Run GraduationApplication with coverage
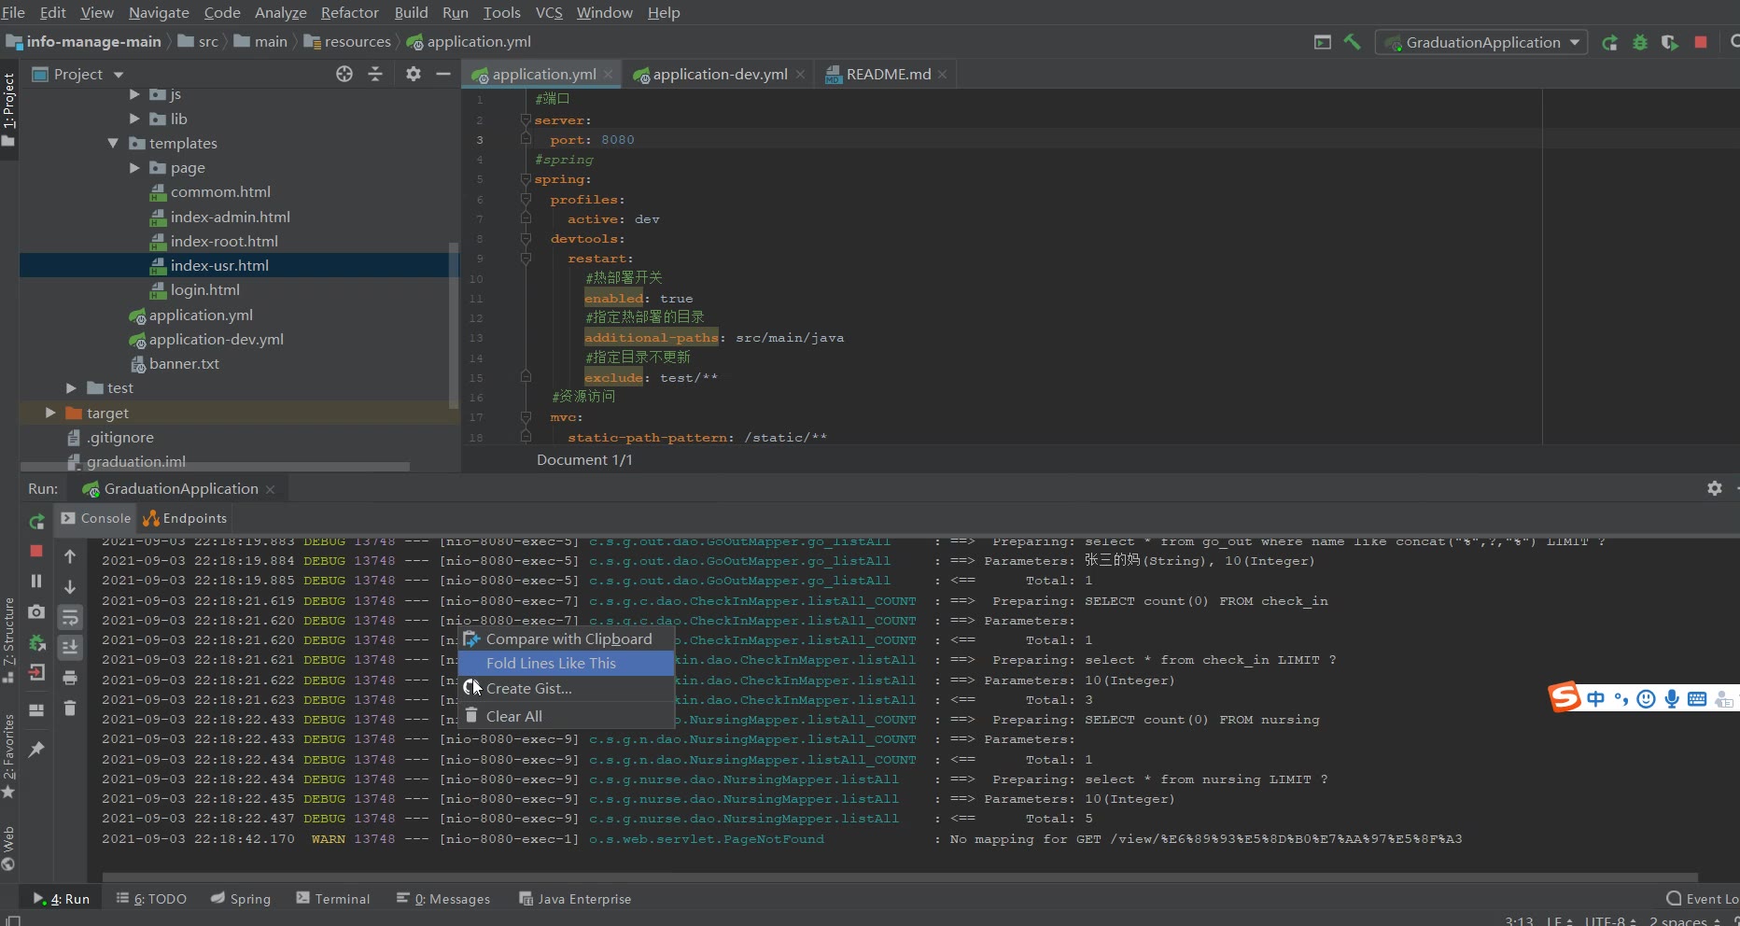This screenshot has height=926, width=1740. coord(1670,42)
